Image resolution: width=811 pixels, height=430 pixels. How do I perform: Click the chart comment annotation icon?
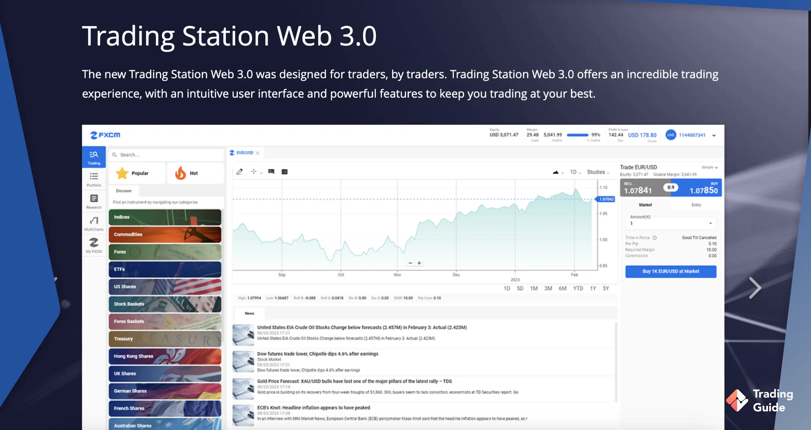click(271, 172)
